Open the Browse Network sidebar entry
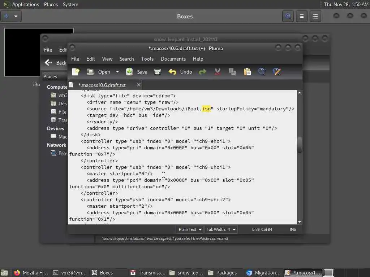The width and height of the screenshot is (370, 277). pyautogui.click(x=59, y=153)
